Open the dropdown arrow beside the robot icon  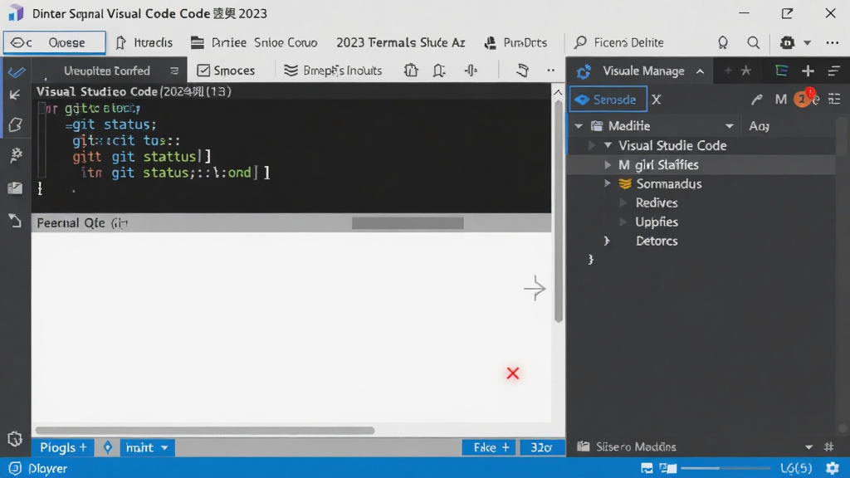pyautogui.click(x=807, y=43)
